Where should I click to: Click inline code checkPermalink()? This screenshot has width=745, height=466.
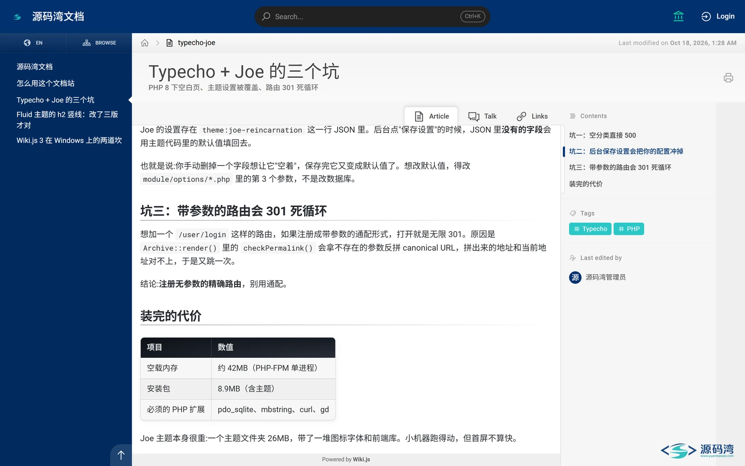tap(278, 248)
